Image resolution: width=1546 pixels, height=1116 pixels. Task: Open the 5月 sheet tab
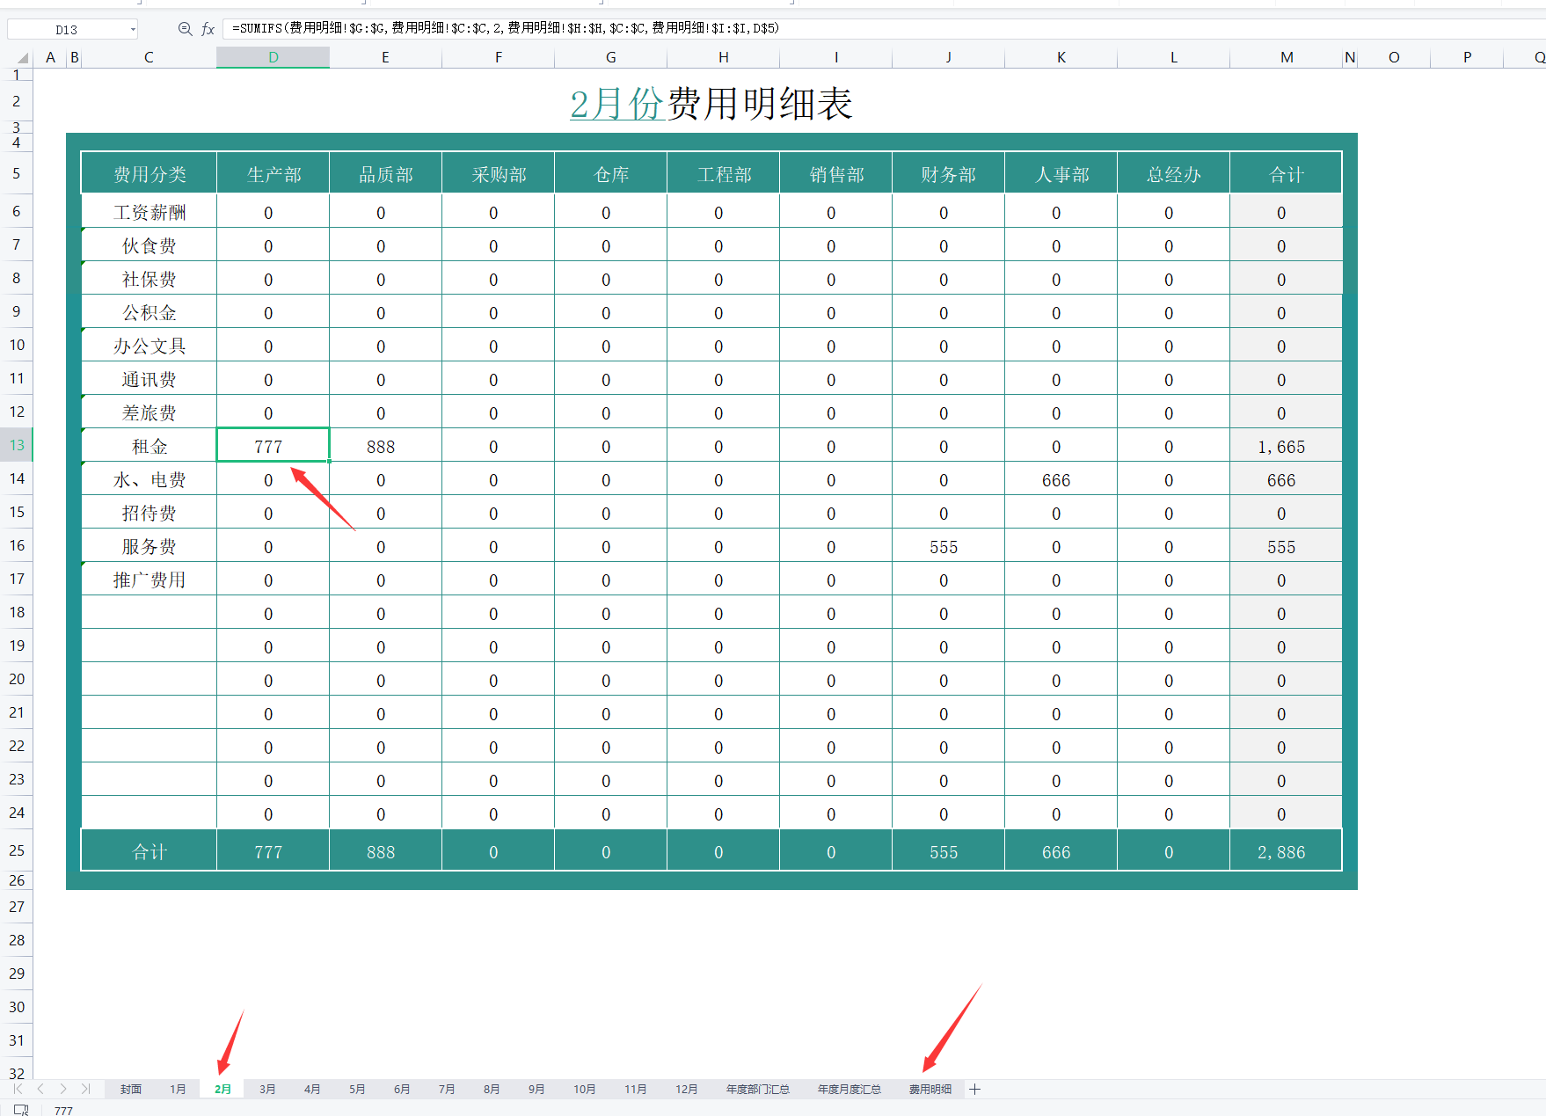click(x=357, y=1089)
